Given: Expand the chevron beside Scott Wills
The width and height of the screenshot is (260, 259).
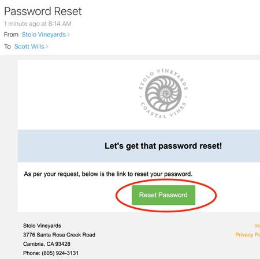Looking at the screenshot, I should point(47,47).
